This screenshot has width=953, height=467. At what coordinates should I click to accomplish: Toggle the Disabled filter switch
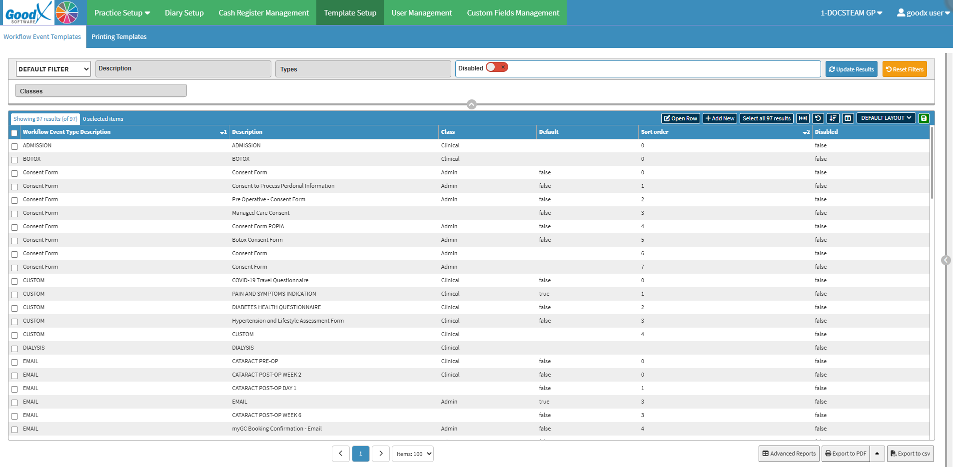coord(497,67)
